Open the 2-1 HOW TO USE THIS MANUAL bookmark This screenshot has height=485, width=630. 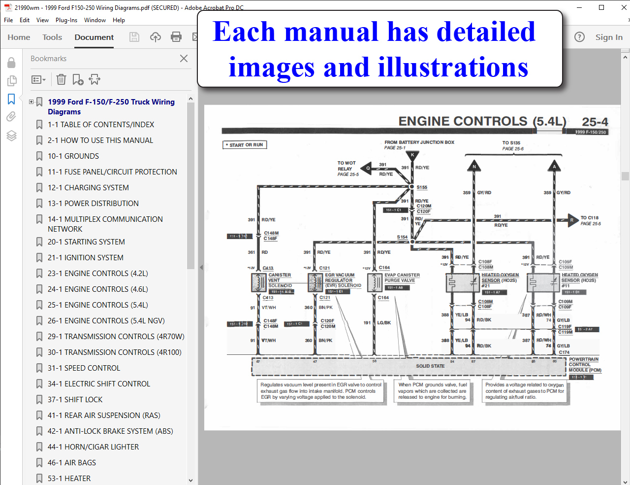(100, 140)
